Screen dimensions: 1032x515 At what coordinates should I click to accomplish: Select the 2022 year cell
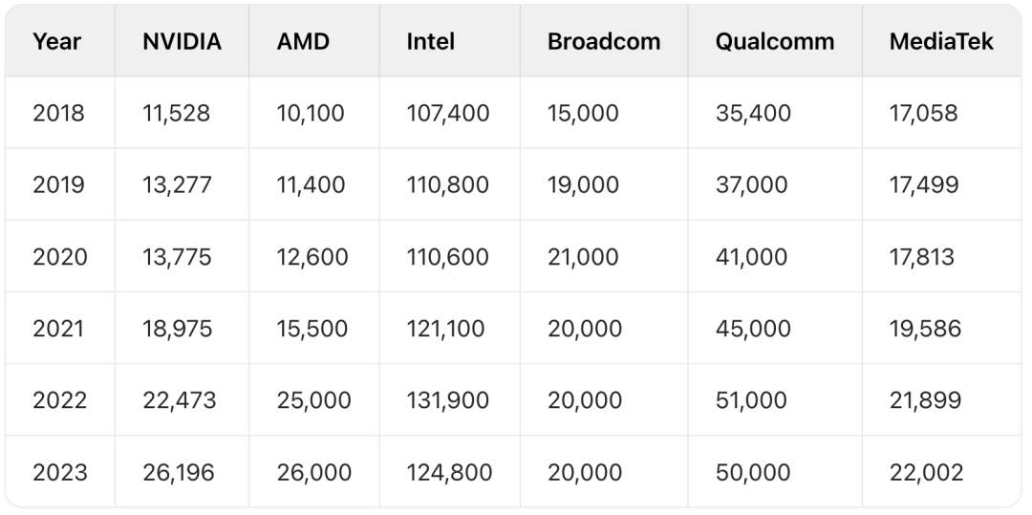tap(60, 400)
